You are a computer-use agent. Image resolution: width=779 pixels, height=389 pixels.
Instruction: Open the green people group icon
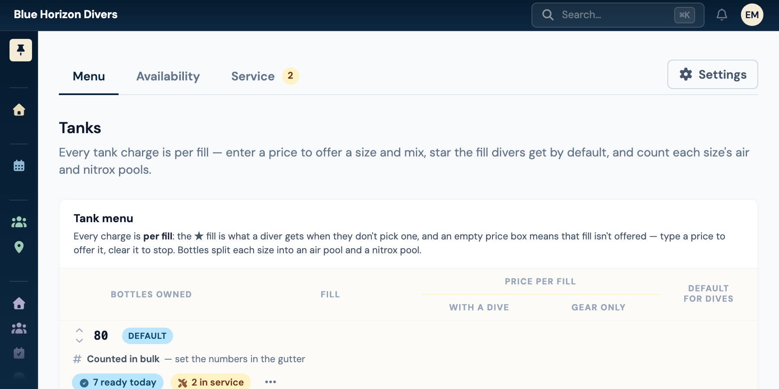click(x=19, y=222)
